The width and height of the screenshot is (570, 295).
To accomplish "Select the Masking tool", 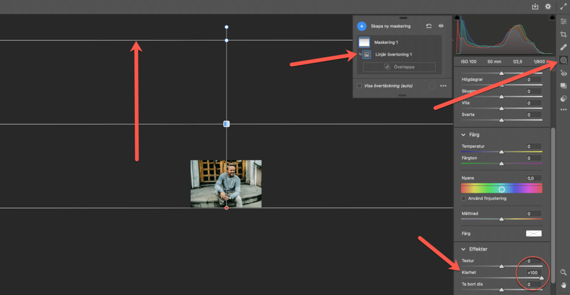I will 563,60.
